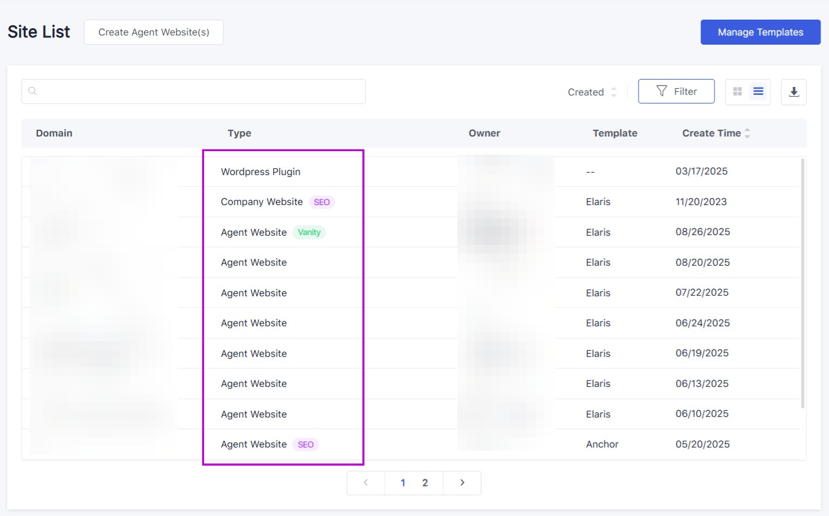This screenshot has width=829, height=516.
Task: Select the Wordpress Plugin row
Action: [x=260, y=172]
